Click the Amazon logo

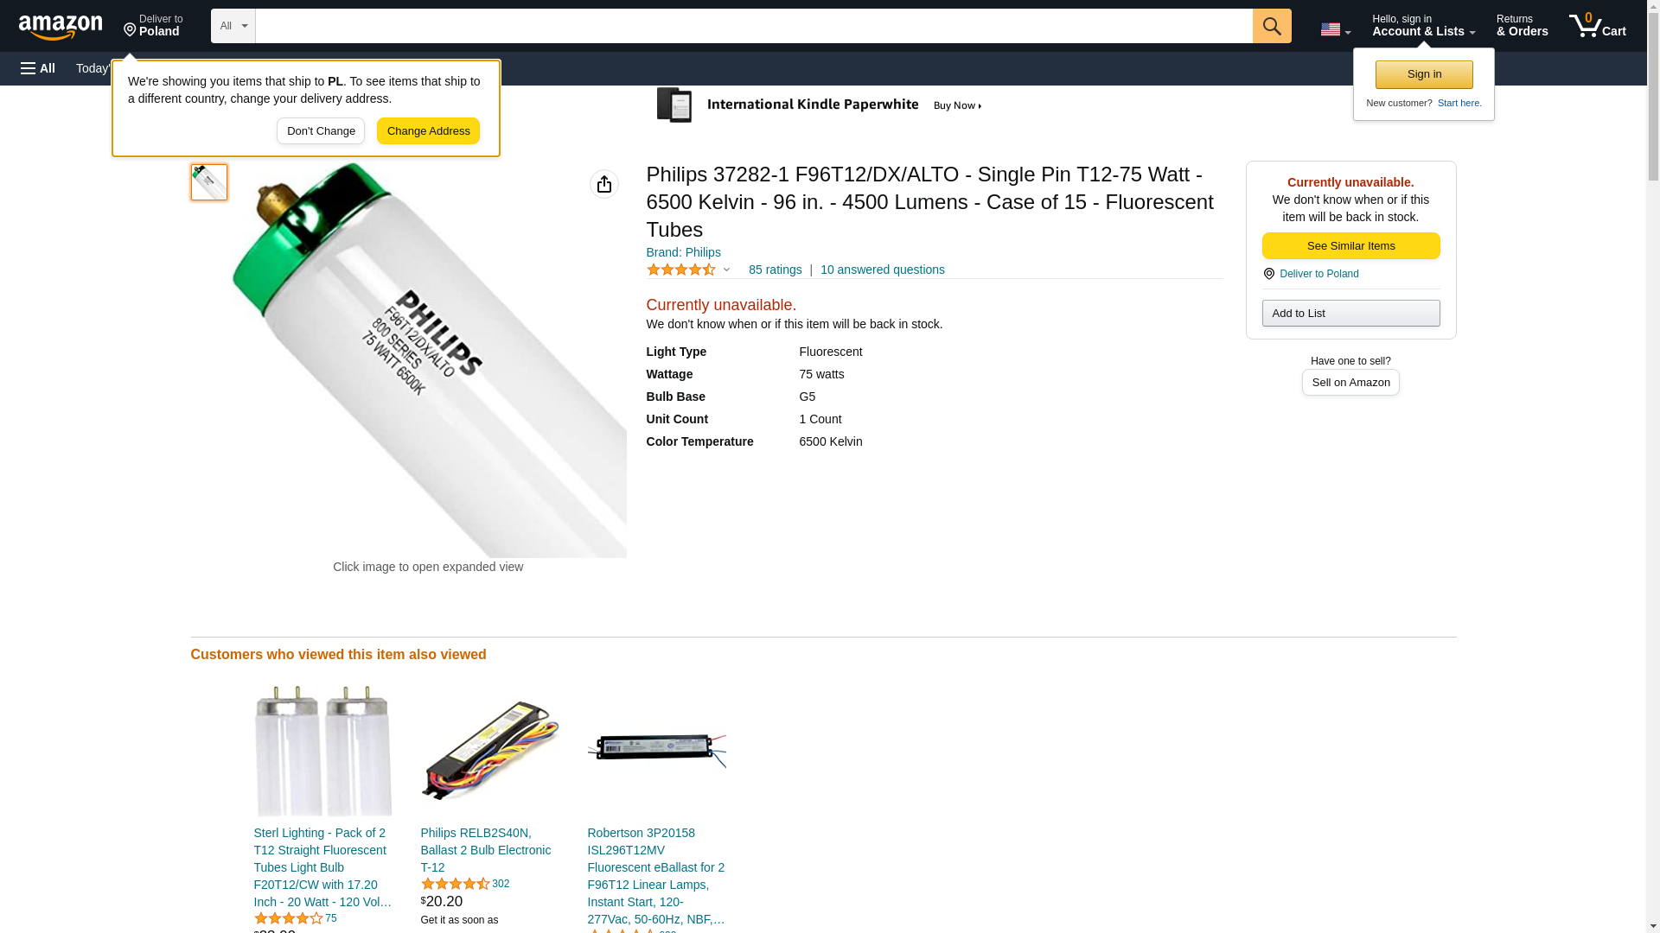pyautogui.click(x=61, y=27)
